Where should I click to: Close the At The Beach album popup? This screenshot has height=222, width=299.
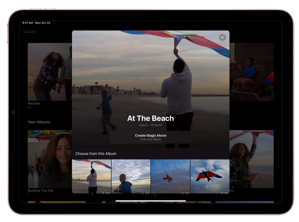tap(222, 38)
